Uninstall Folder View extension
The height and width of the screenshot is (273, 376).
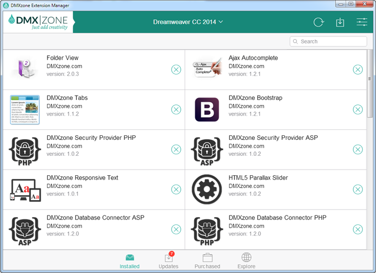click(176, 70)
